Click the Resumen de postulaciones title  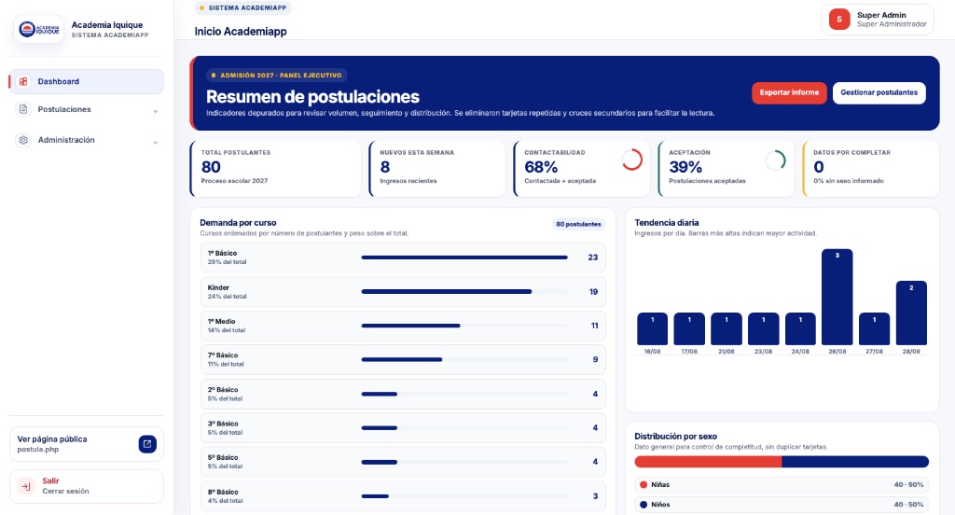pos(312,97)
